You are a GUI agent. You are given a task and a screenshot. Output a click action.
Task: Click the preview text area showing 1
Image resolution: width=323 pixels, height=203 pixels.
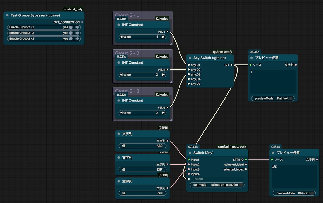273,82
